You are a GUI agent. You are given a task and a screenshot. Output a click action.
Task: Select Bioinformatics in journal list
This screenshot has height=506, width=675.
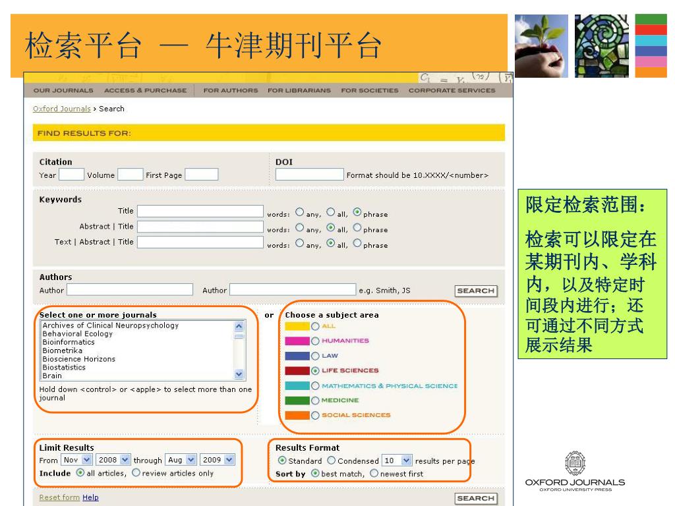pos(69,342)
